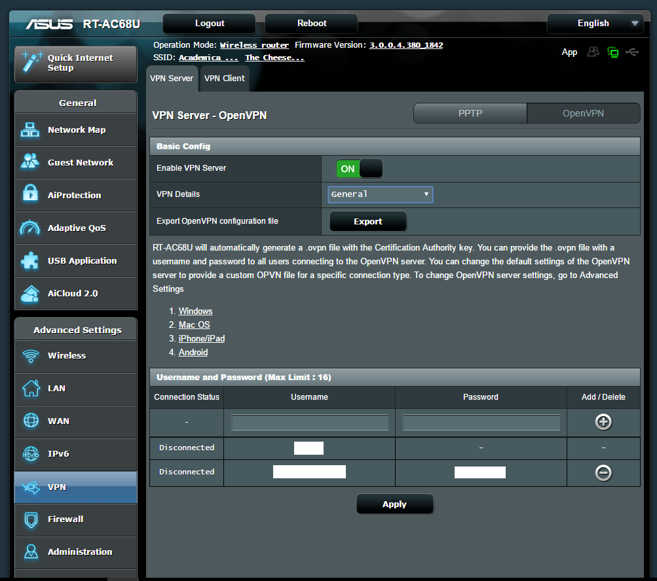Open Administration menu item
The image size is (657, 581).
click(76, 552)
